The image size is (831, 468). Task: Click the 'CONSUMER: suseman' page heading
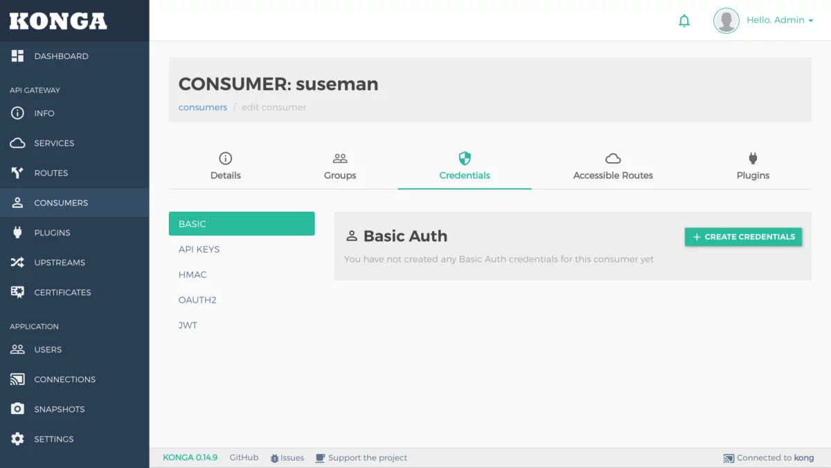(x=278, y=84)
